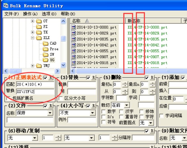
Task: Expand the YMJ folder tree node
Action: [x=32, y=66]
